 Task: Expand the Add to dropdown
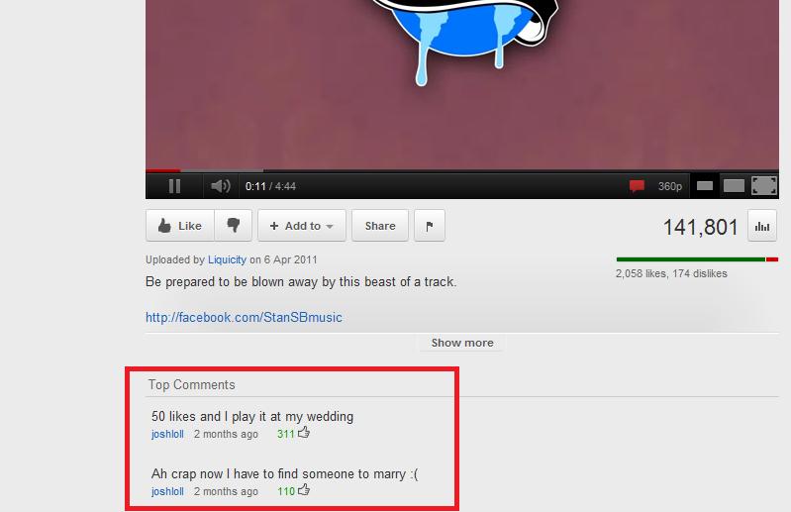[x=302, y=226]
